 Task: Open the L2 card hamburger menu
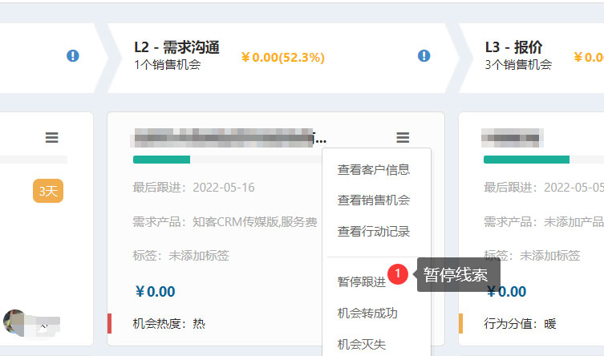(x=403, y=138)
